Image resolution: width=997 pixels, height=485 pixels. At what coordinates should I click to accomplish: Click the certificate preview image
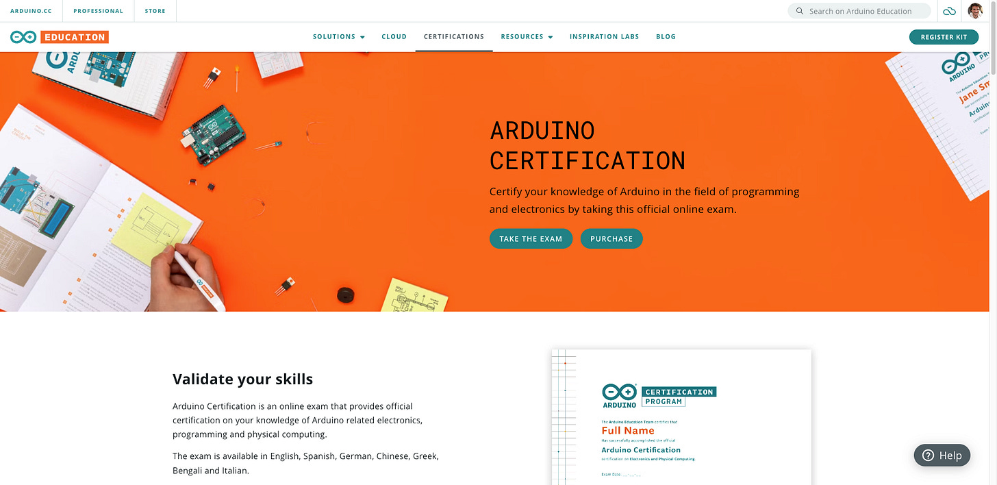pos(681,417)
